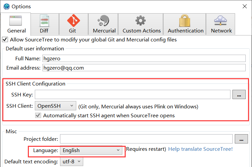Click the Misc group label
The width and height of the screenshot is (252, 167).
11,131
